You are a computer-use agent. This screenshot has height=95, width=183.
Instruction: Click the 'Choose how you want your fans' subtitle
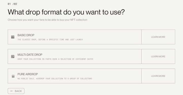point(47,20)
